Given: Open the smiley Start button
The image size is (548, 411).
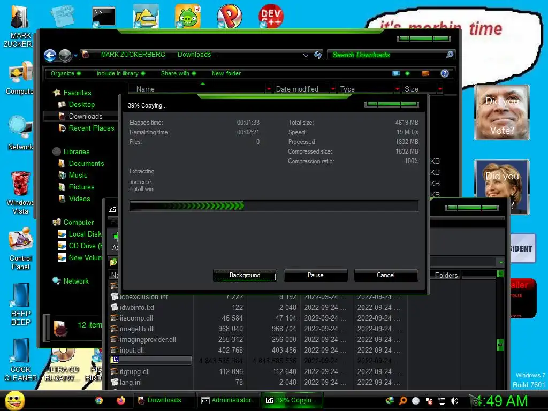Looking at the screenshot, I should click(14, 400).
